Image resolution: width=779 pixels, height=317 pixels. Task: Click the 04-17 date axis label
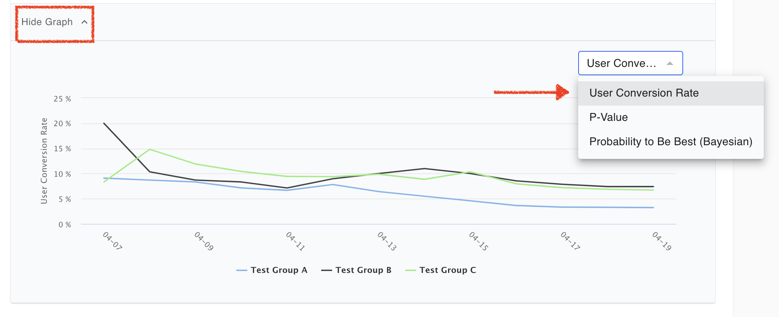[570, 241]
